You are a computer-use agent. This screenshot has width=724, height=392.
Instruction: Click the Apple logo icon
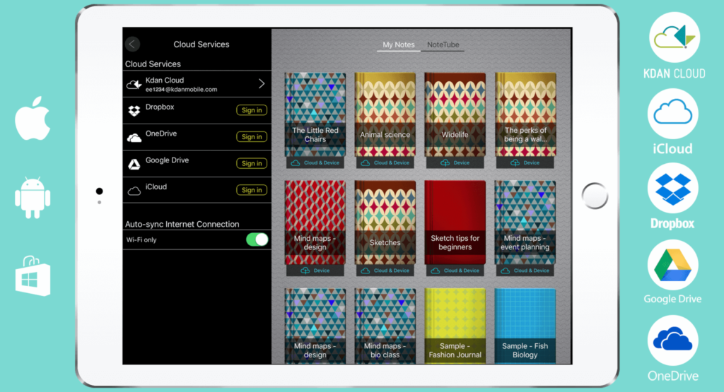(x=33, y=118)
